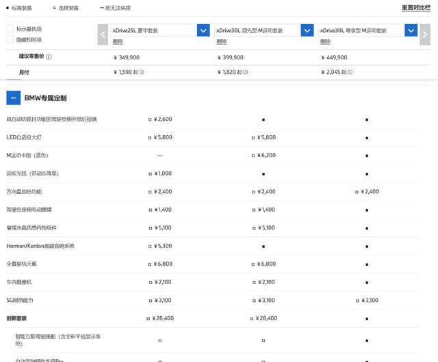Open the xDrive30L 领先型 M运动套装 dropdown

pyautogui.click(x=307, y=31)
